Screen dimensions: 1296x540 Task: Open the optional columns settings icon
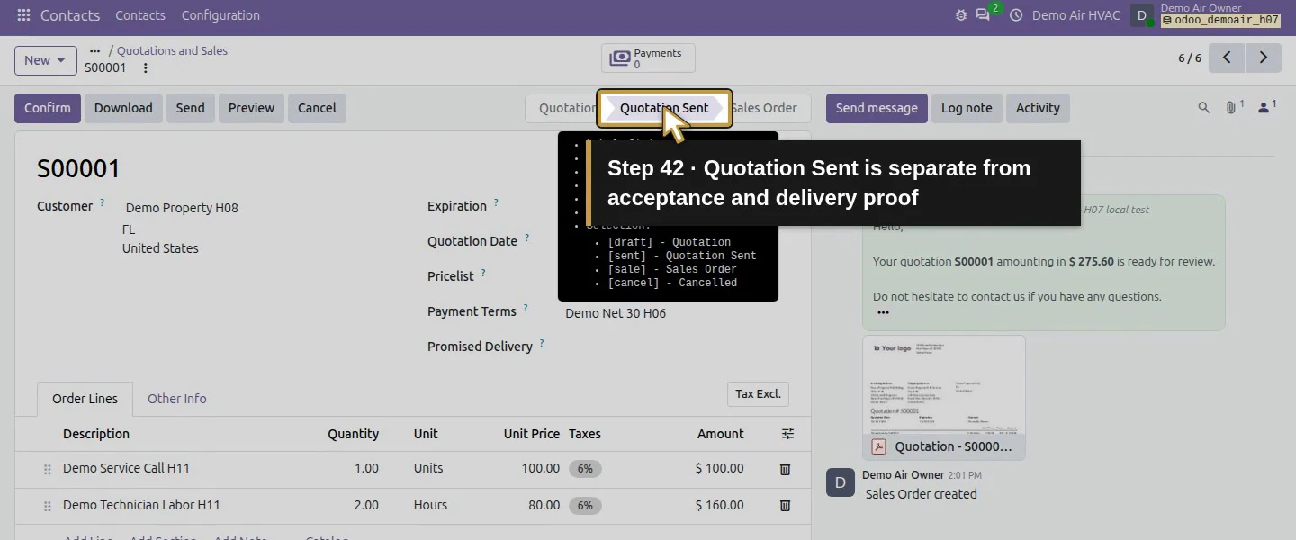point(788,434)
